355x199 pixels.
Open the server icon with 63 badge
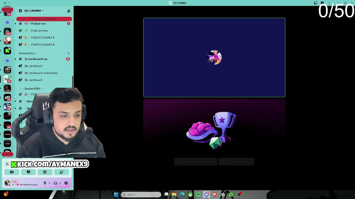[x=7, y=125]
